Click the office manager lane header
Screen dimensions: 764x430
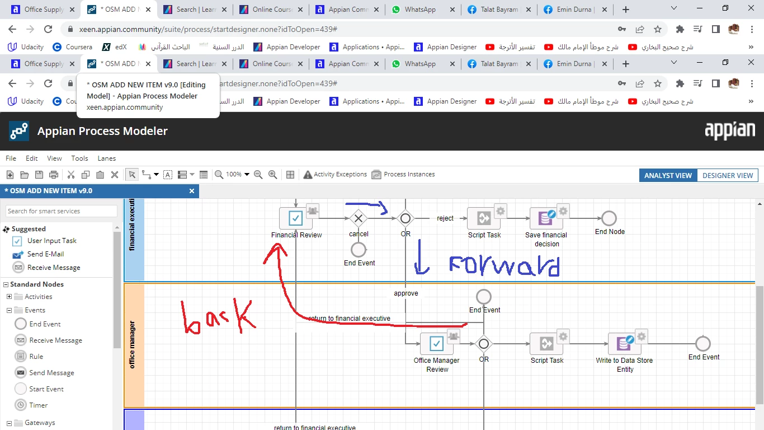tap(134, 345)
